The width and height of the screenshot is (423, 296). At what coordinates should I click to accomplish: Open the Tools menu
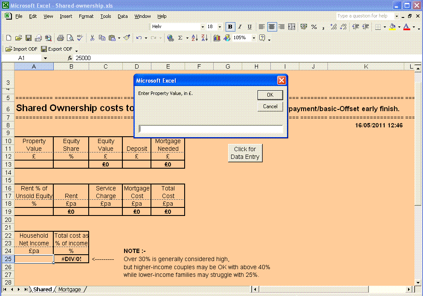pos(106,17)
